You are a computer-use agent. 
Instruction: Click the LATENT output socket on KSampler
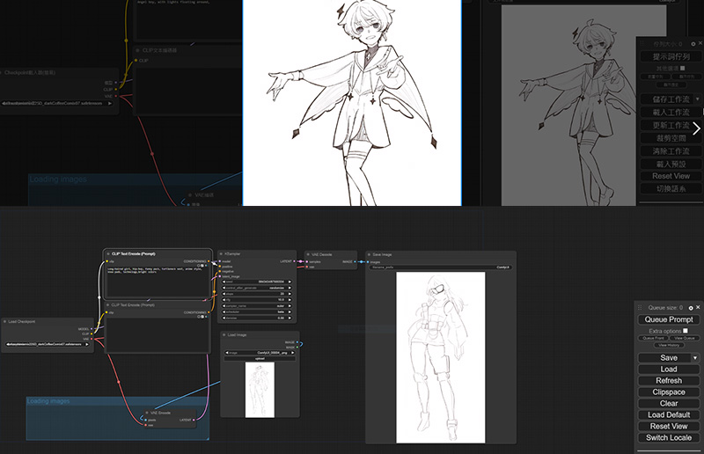(x=295, y=261)
